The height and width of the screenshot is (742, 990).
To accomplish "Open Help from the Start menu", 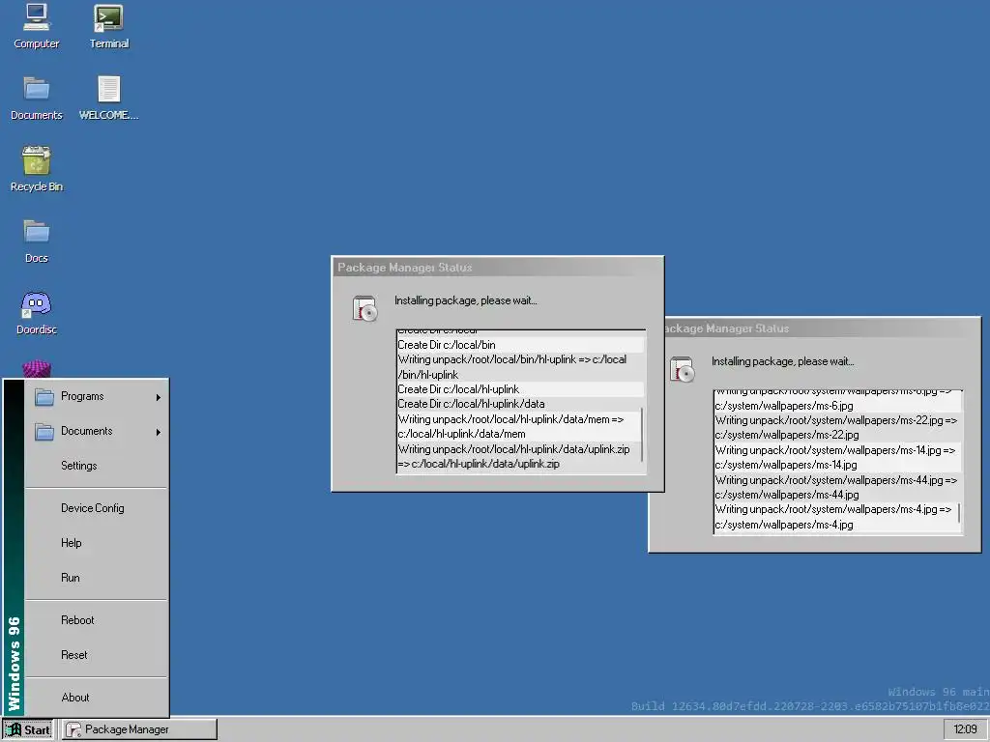I will point(97,543).
